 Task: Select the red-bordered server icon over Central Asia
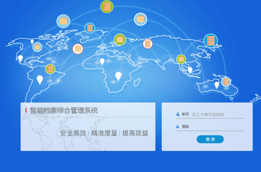[148, 44]
